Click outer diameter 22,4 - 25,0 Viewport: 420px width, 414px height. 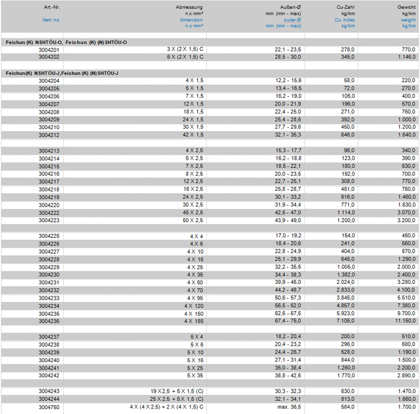point(288,112)
